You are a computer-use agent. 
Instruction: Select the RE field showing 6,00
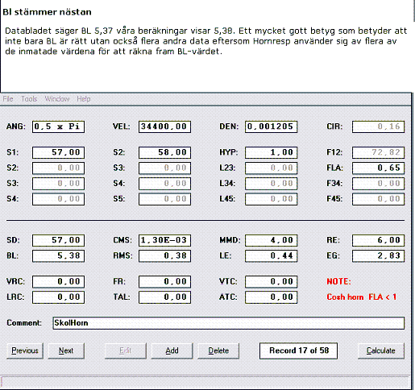pyautogui.click(x=378, y=240)
